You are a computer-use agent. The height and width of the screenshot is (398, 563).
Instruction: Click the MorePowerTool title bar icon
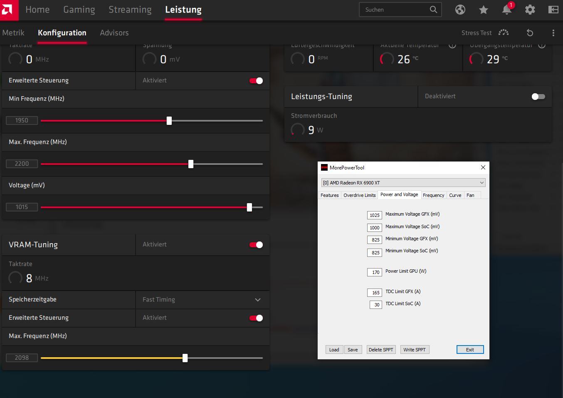[x=324, y=167]
